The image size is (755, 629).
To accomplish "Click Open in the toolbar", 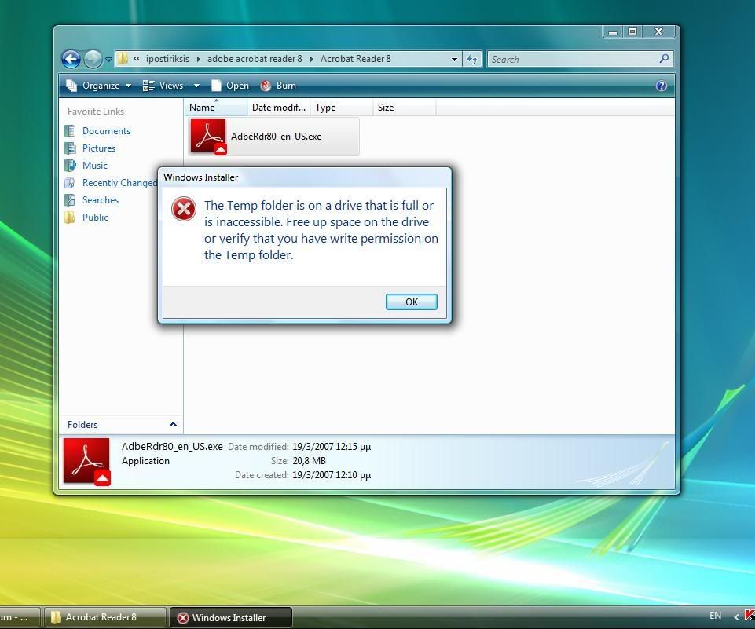I will [x=229, y=86].
